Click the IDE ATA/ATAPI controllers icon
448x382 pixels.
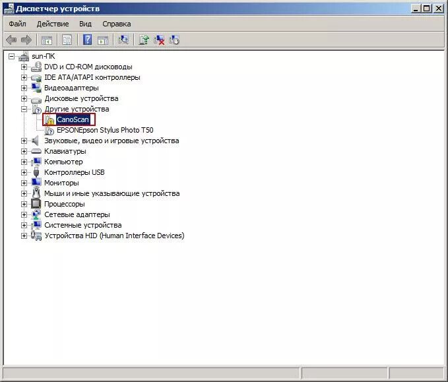tap(36, 77)
